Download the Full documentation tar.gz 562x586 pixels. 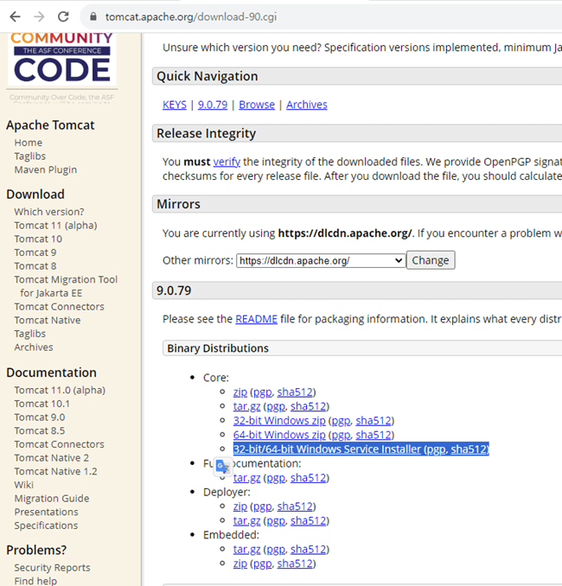[246, 478]
